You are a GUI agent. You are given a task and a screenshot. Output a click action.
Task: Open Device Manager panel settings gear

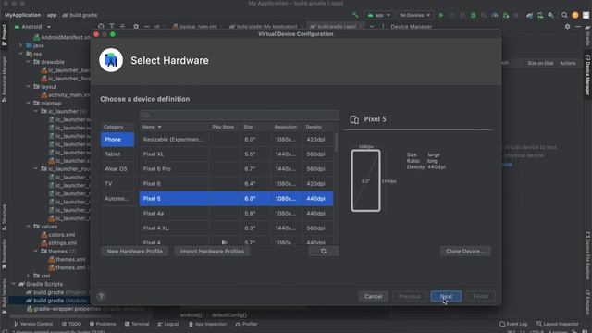tap(567, 27)
